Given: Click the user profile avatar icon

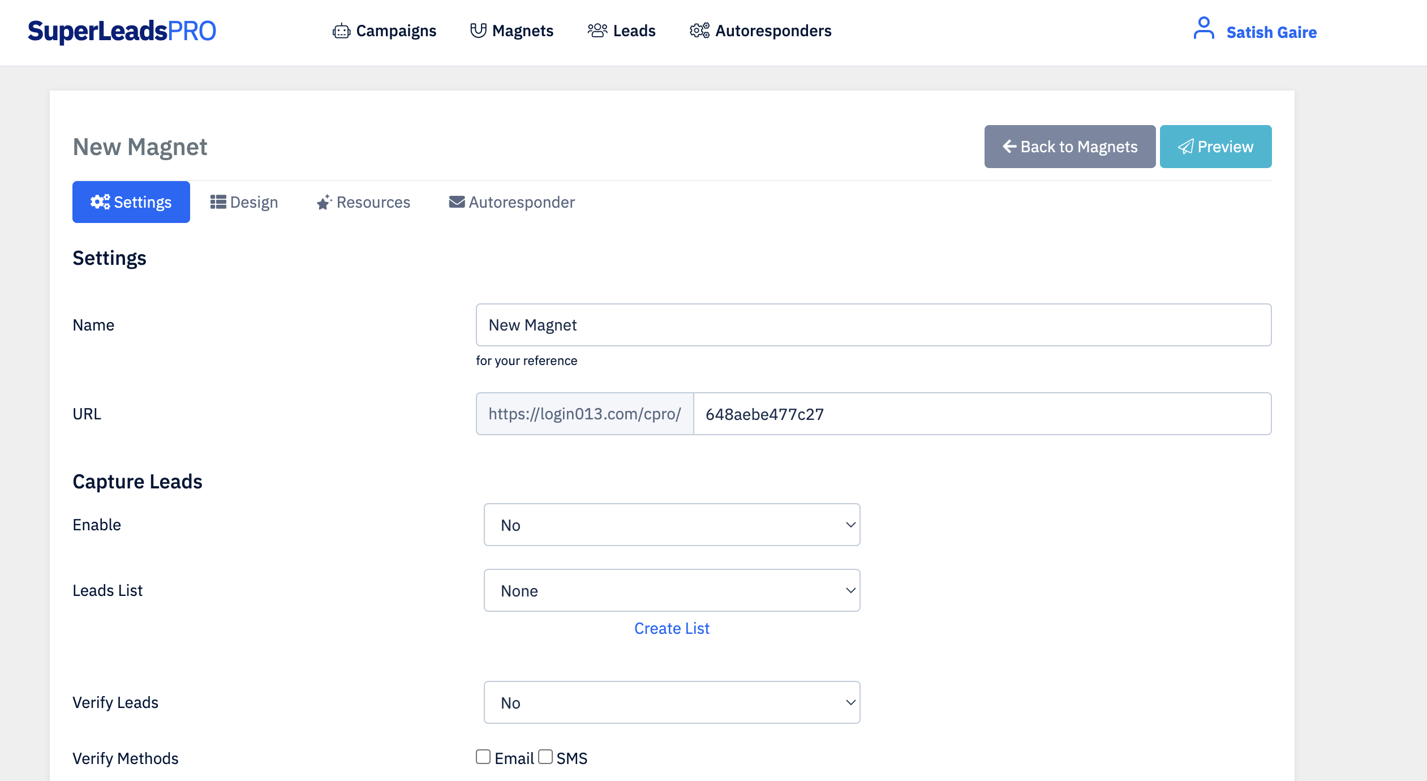Looking at the screenshot, I should 1204,28.
